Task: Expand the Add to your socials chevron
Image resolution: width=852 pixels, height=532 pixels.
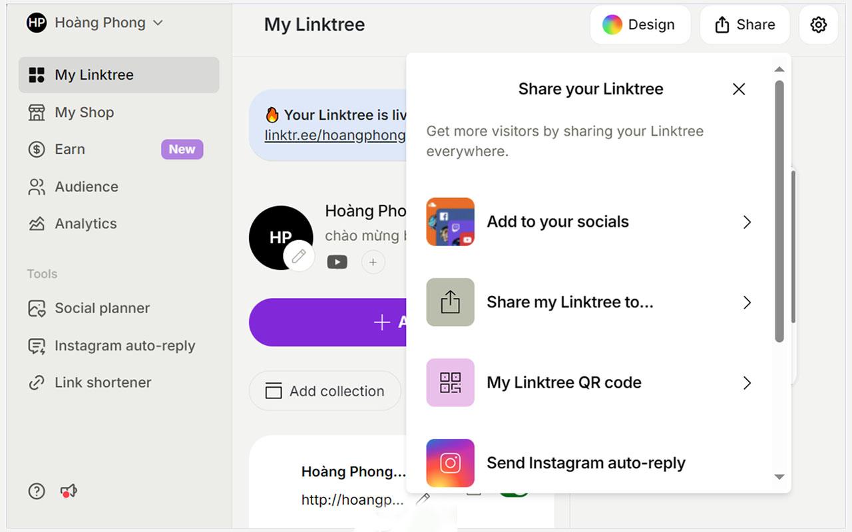Action: pyautogui.click(x=747, y=222)
